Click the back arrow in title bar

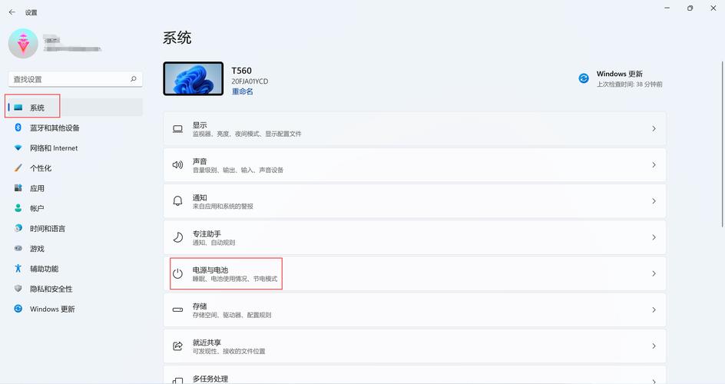(12, 12)
